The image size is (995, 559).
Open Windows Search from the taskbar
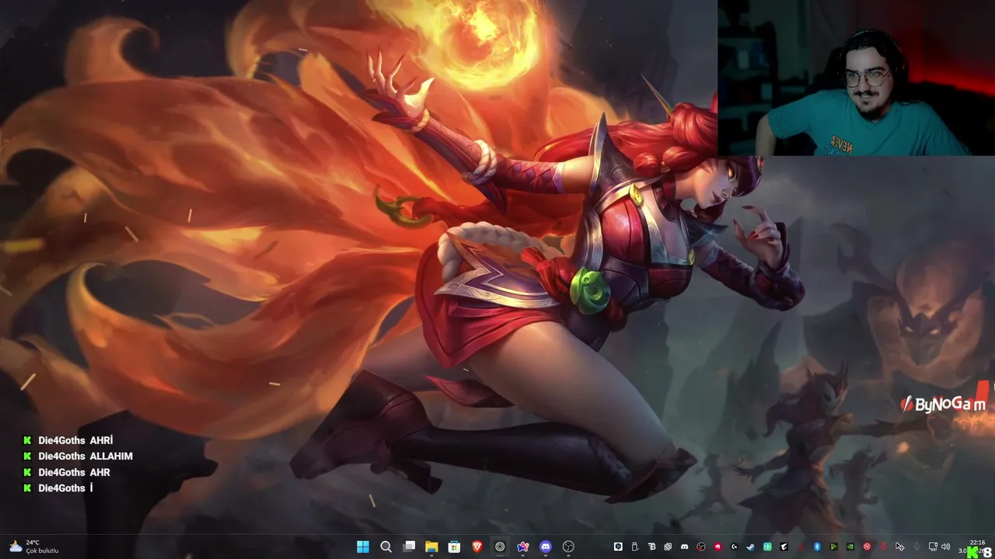[386, 547]
